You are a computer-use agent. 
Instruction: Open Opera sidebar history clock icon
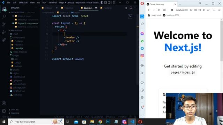click(x=142, y=90)
